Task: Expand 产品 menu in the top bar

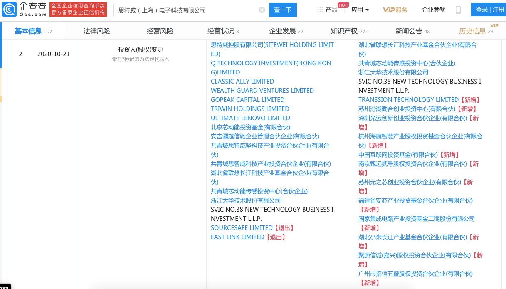Action: coord(331,10)
